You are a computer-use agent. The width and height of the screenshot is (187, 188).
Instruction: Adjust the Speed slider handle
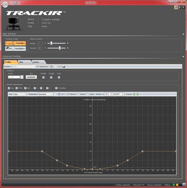(x=51, y=43)
